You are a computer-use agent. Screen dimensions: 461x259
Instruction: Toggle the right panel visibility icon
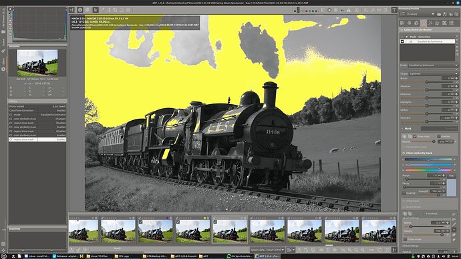click(x=394, y=10)
